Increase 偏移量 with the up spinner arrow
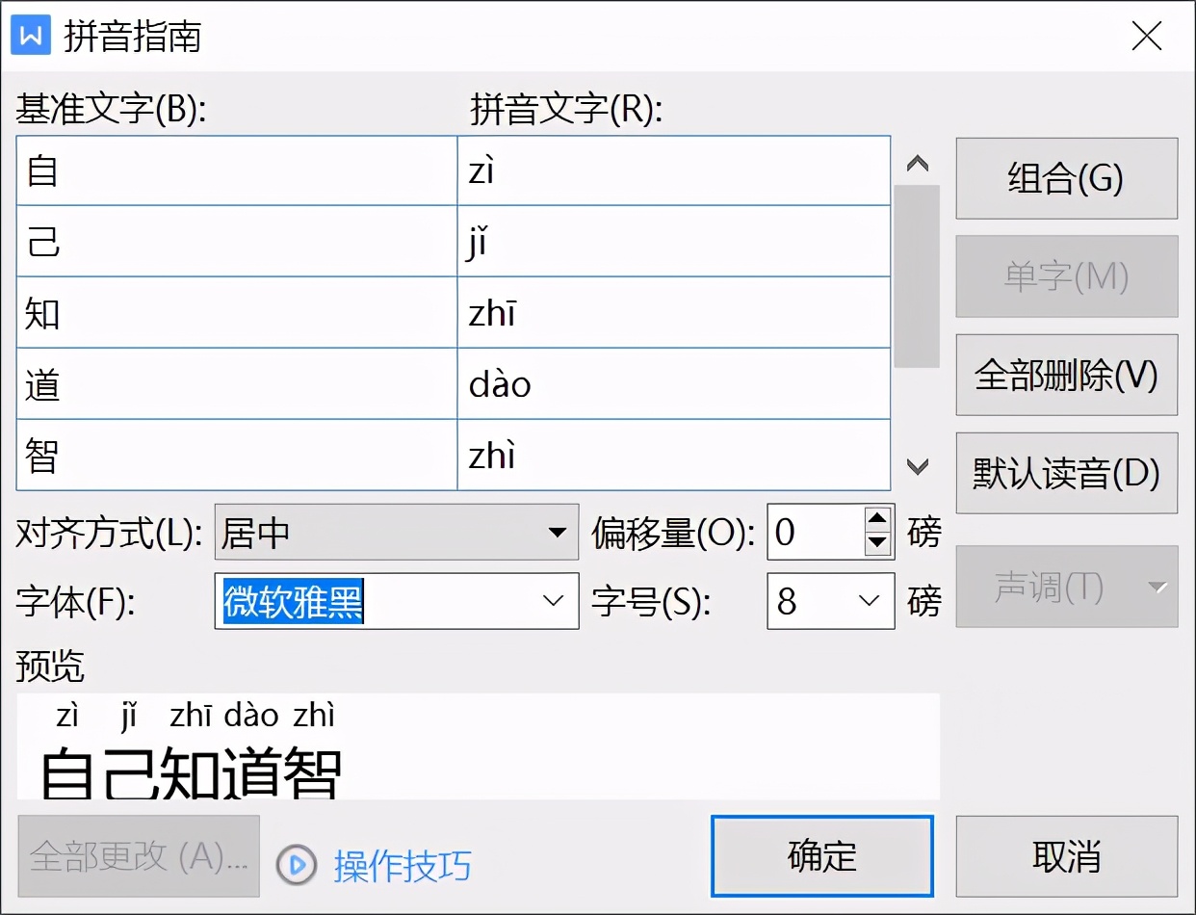The width and height of the screenshot is (1196, 915). point(877,519)
